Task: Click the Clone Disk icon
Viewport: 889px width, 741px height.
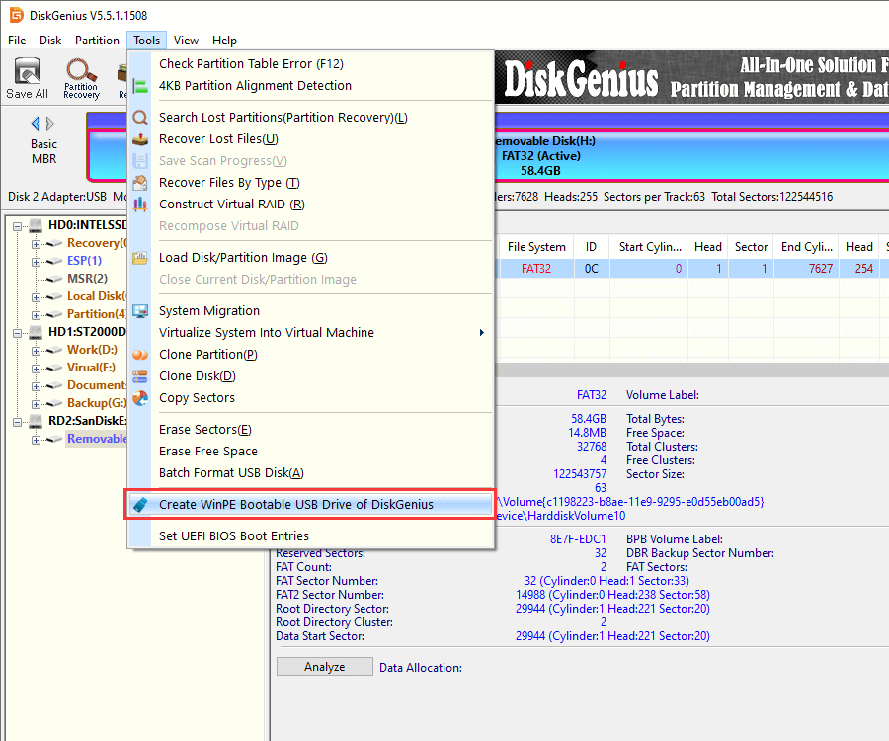Action: pyautogui.click(x=140, y=375)
